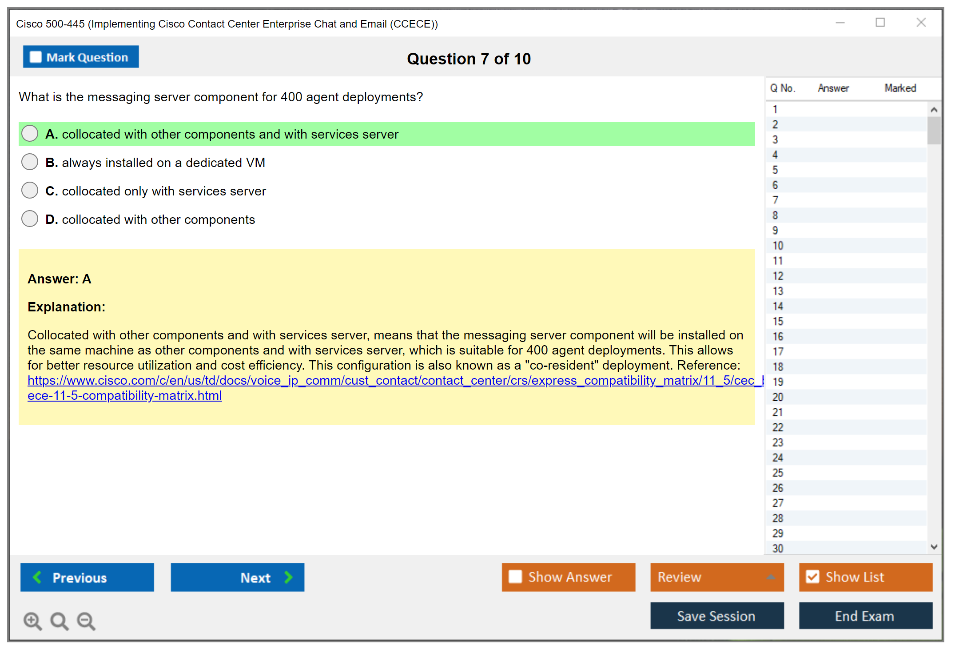Select radio option B dedicated VM
Screen dimensions: 955x653
(30, 162)
